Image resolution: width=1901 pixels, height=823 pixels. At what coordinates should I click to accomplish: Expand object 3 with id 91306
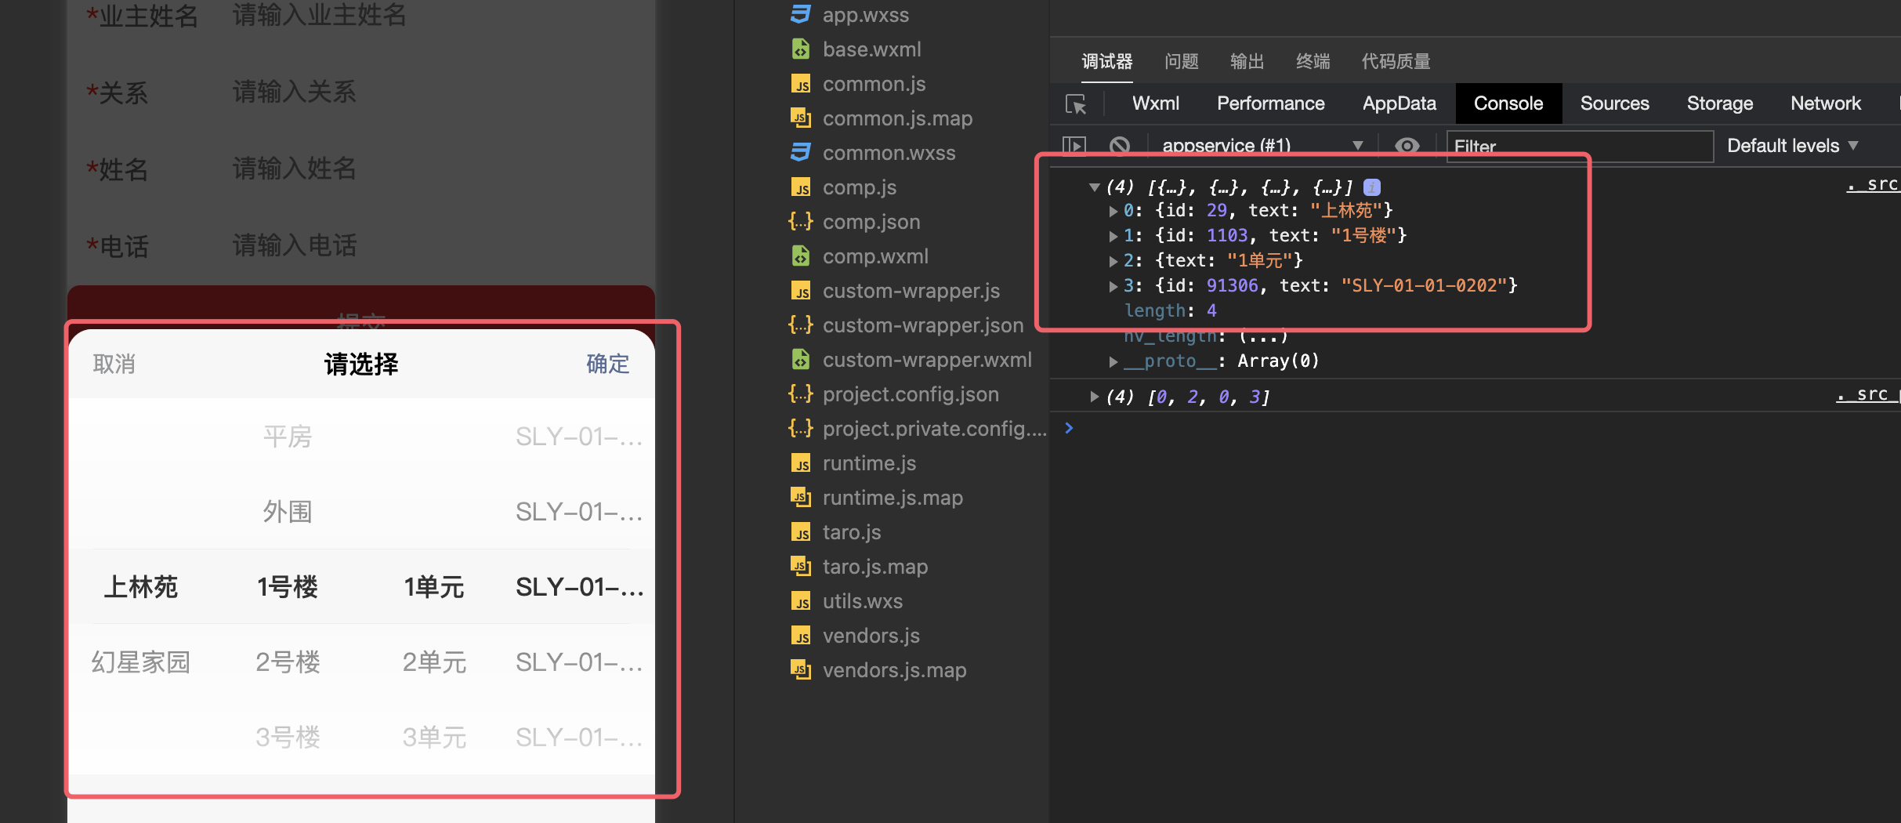click(x=1113, y=286)
